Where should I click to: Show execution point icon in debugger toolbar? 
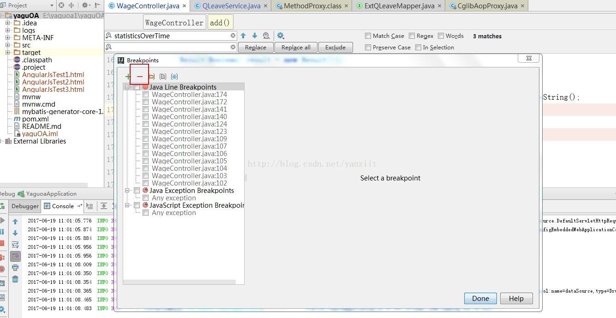[x=90, y=206]
